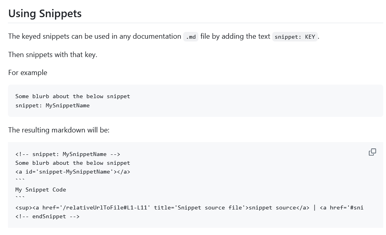Screen dimensions: 386x235
Task: Click the blurb line in the resulting markdown block
Action: (x=73, y=163)
